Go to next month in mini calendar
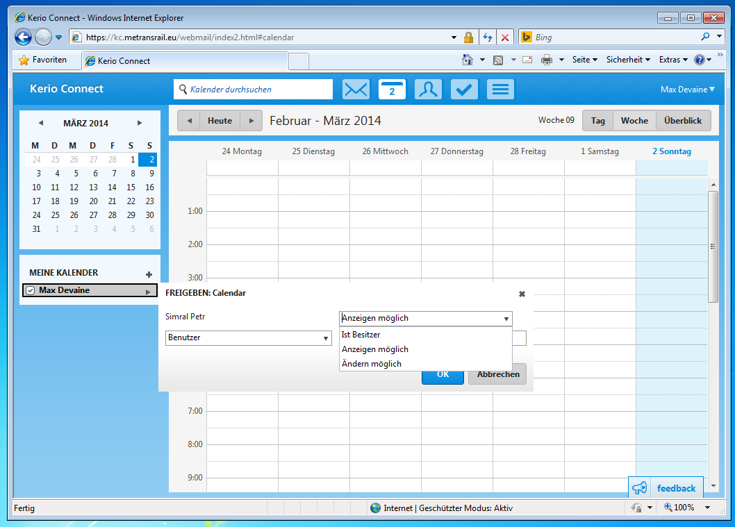735x527 pixels. coord(139,123)
